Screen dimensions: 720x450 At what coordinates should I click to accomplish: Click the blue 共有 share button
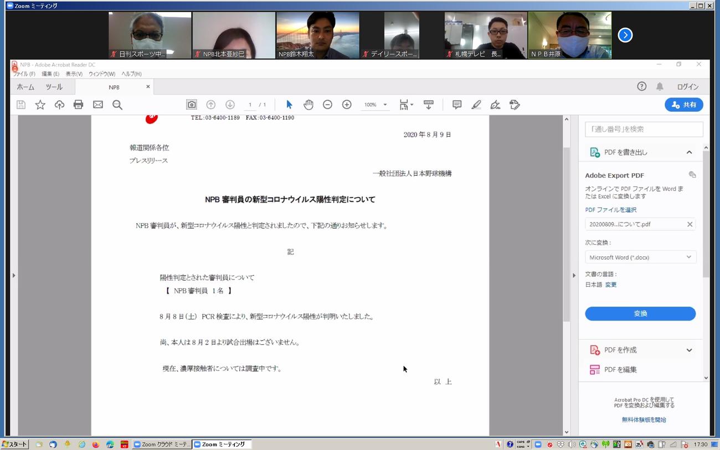tap(684, 105)
